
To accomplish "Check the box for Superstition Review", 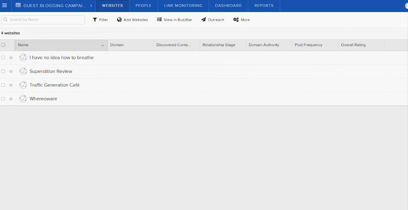I will tap(3, 71).
